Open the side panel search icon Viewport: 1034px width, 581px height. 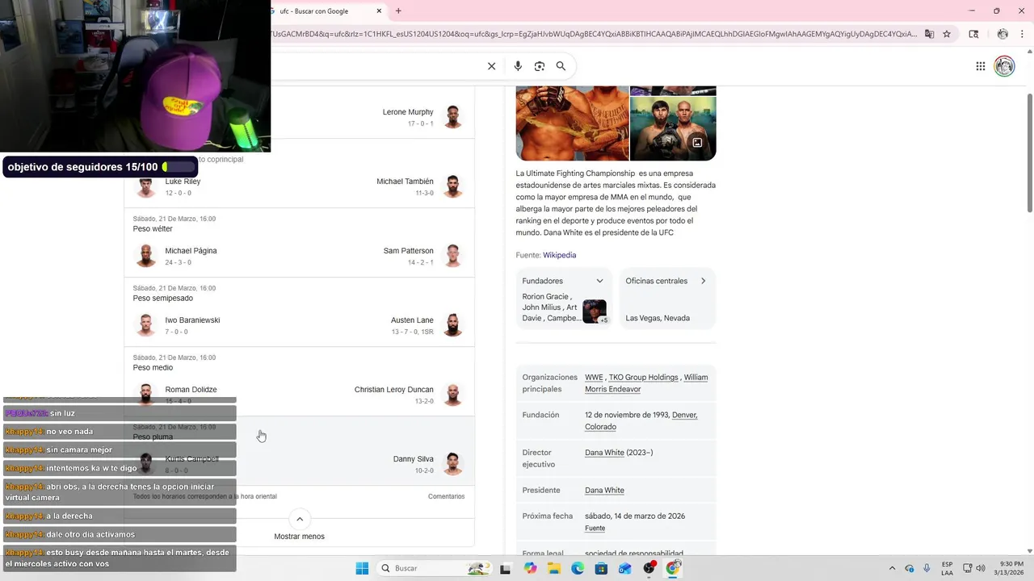coord(973,34)
